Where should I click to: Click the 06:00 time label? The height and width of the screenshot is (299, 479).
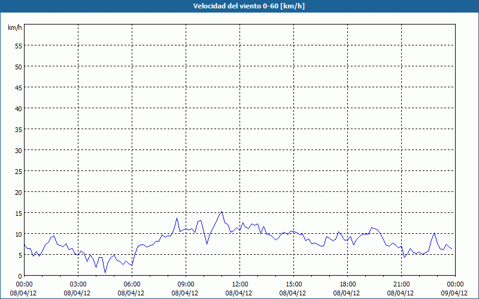pos(132,285)
